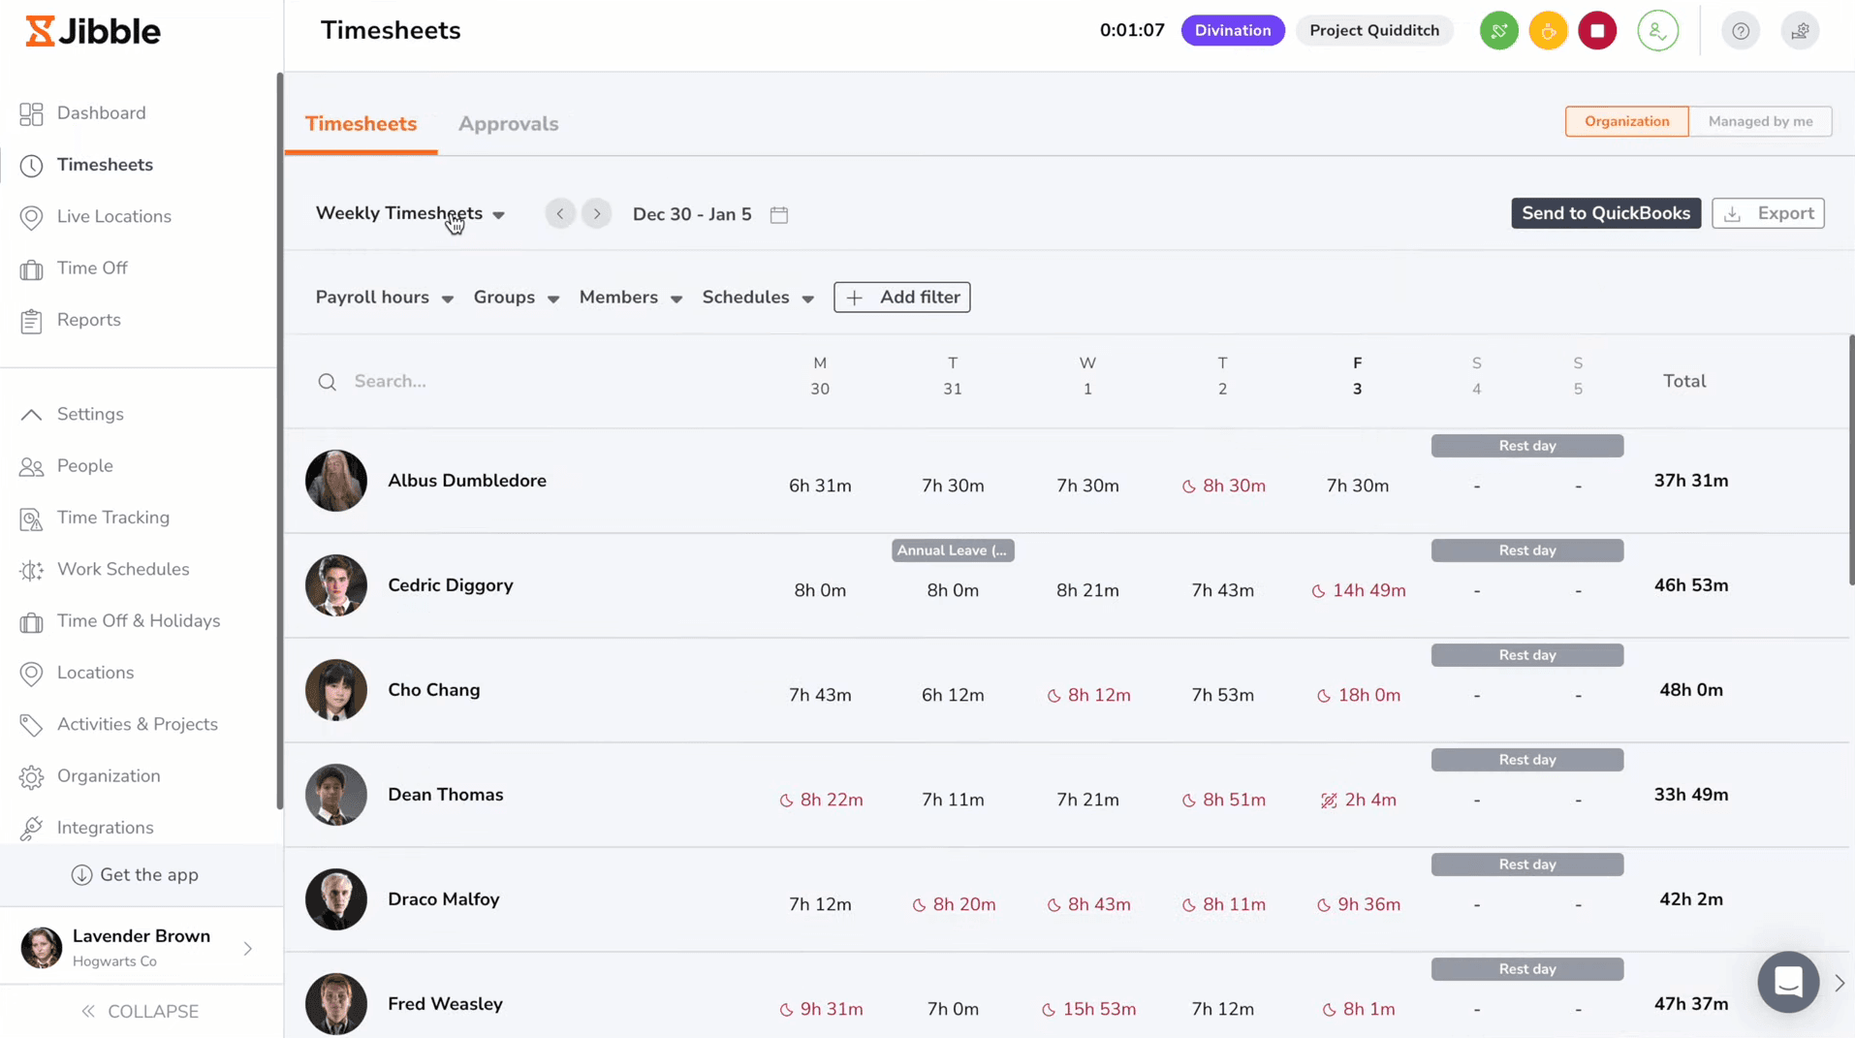1855x1038 pixels.
Task: Click the Friday 3 column header
Action: pos(1357,376)
